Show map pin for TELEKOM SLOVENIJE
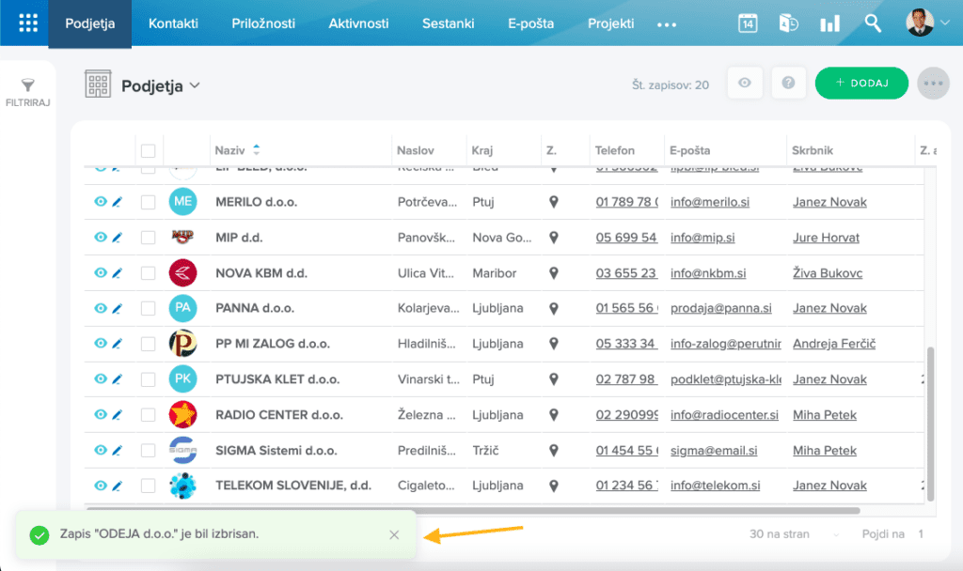The width and height of the screenshot is (963, 571). click(x=553, y=486)
